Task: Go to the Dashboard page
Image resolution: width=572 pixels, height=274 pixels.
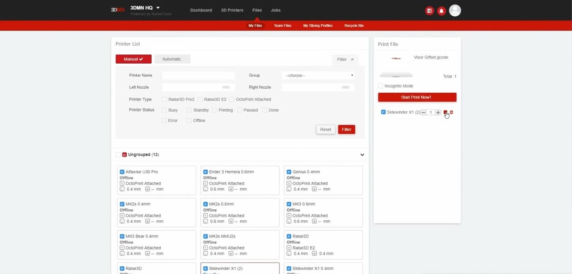Action: pyautogui.click(x=201, y=10)
